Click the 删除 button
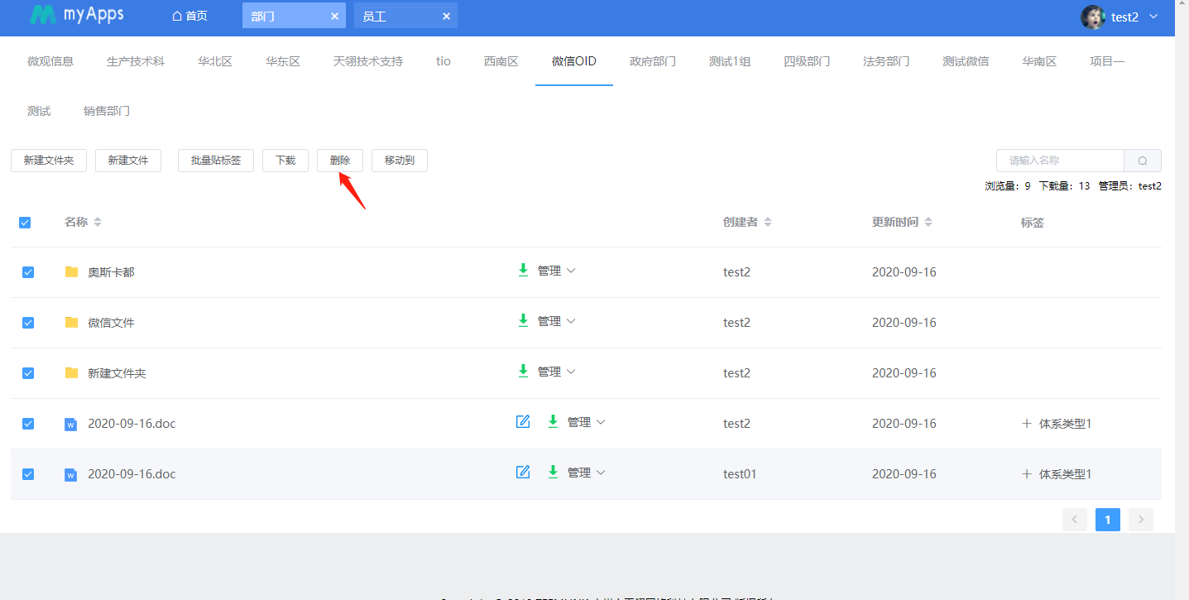The width and height of the screenshot is (1189, 600). (340, 161)
